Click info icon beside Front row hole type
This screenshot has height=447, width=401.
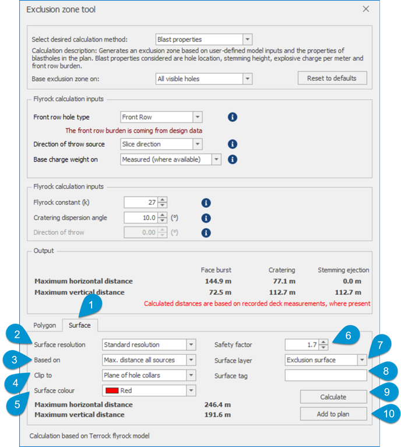(233, 117)
